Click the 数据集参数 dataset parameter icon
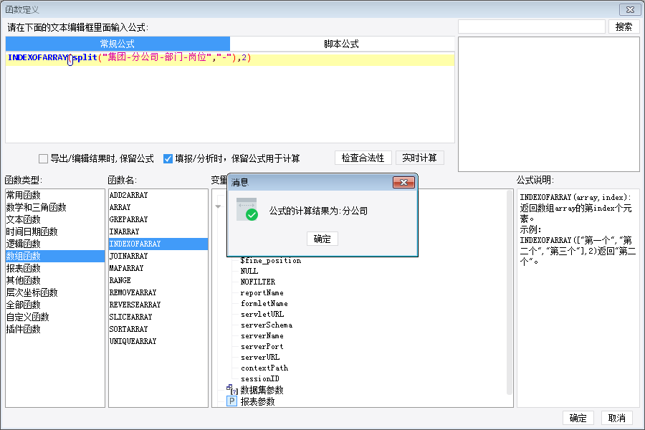This screenshot has height=430, width=645. (232, 389)
